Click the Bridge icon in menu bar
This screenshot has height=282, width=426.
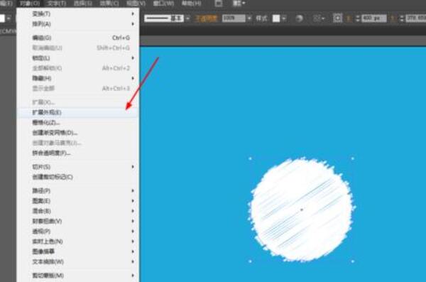tap(219, 4)
